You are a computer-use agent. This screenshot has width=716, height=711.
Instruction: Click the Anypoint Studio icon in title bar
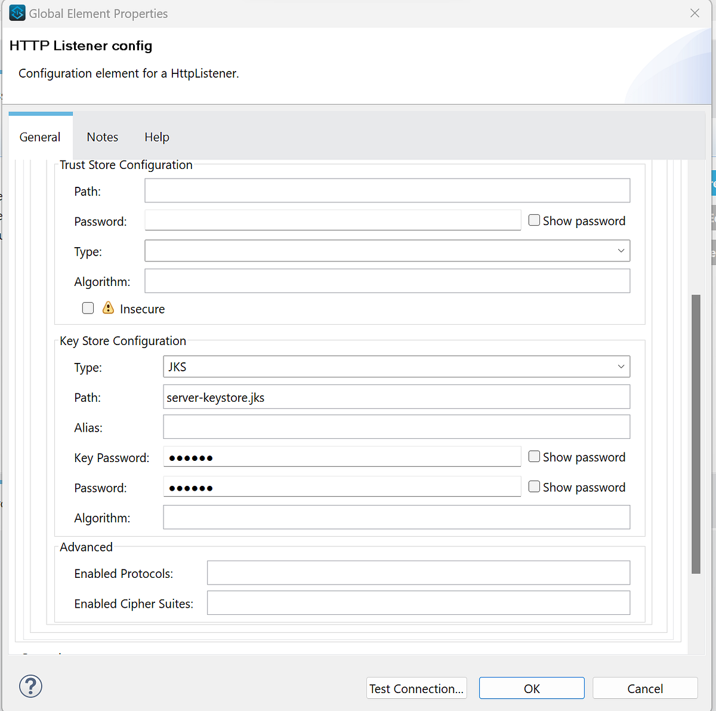(17, 13)
